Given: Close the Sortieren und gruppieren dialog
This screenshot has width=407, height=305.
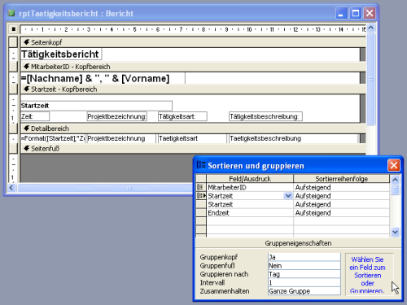Looking at the screenshot, I should (394, 165).
